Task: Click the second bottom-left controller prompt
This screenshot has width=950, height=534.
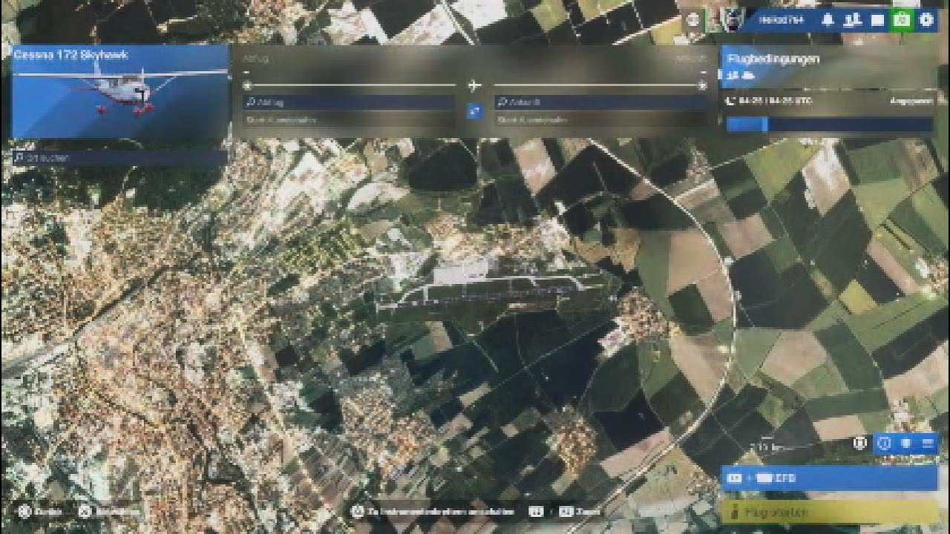Action: (109, 511)
